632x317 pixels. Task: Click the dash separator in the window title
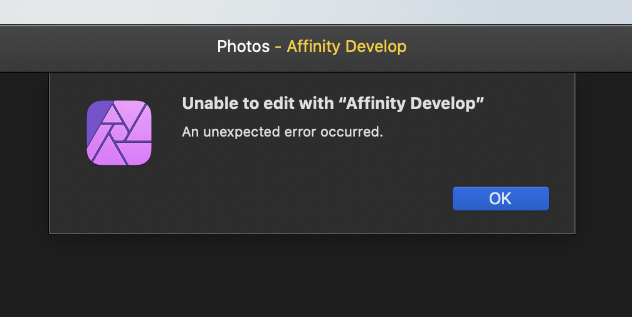278,47
